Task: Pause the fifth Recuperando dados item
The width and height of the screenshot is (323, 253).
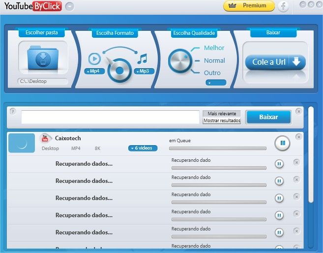Action: pos(279,232)
